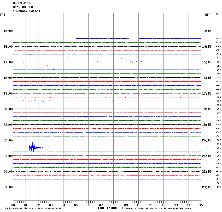Click the 10 minute tick on the bottom axis

pyautogui.click(x=138, y=205)
